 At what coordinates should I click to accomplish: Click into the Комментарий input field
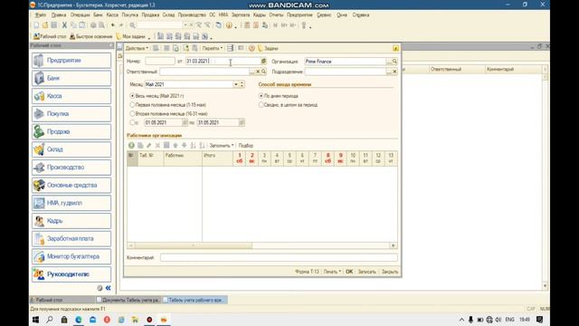click(279, 257)
